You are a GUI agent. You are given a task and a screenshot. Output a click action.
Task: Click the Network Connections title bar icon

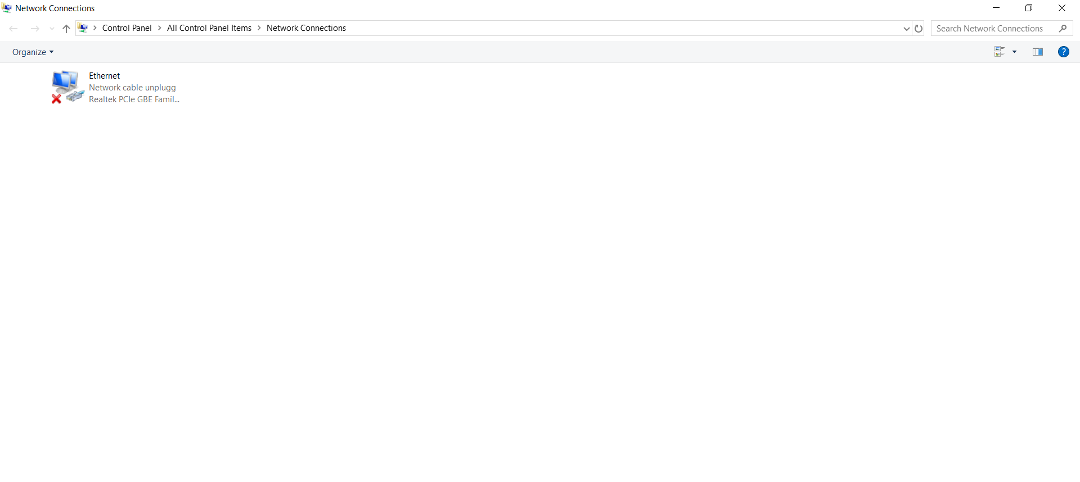tap(7, 8)
